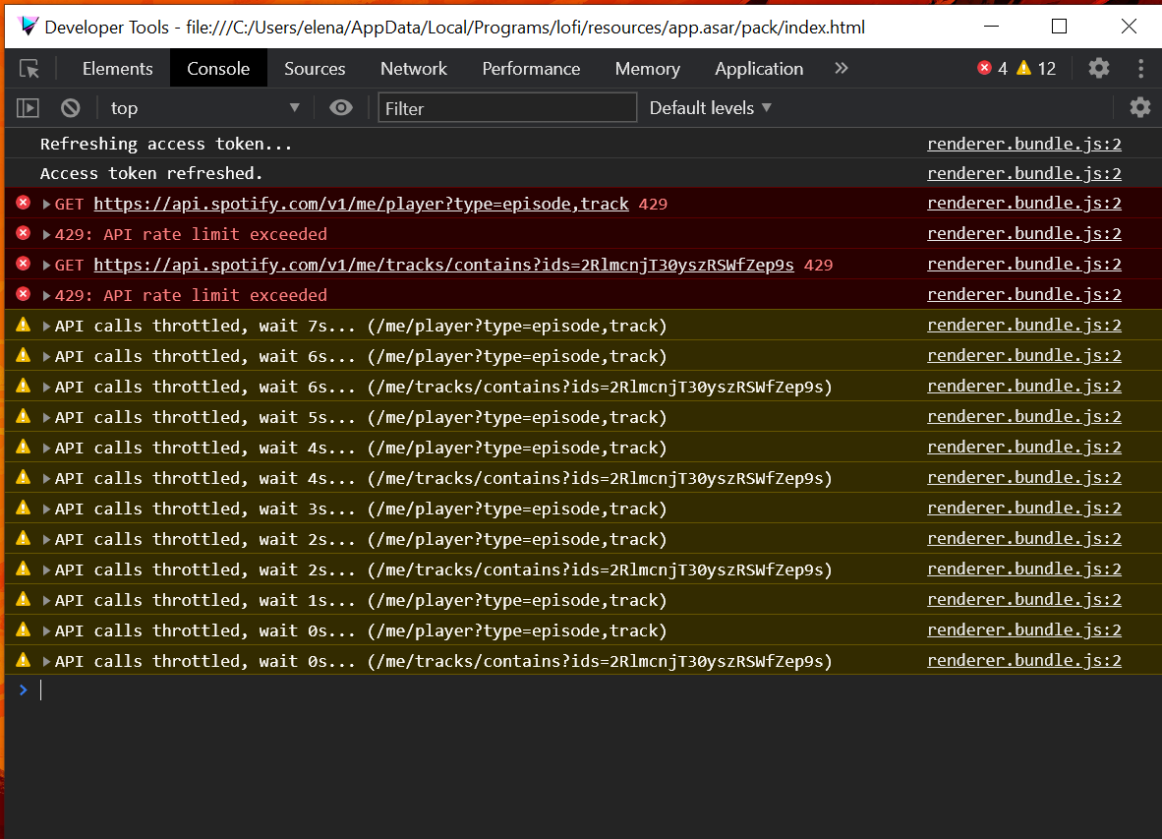Switch to the Network tab
The image size is (1162, 839).
413,69
